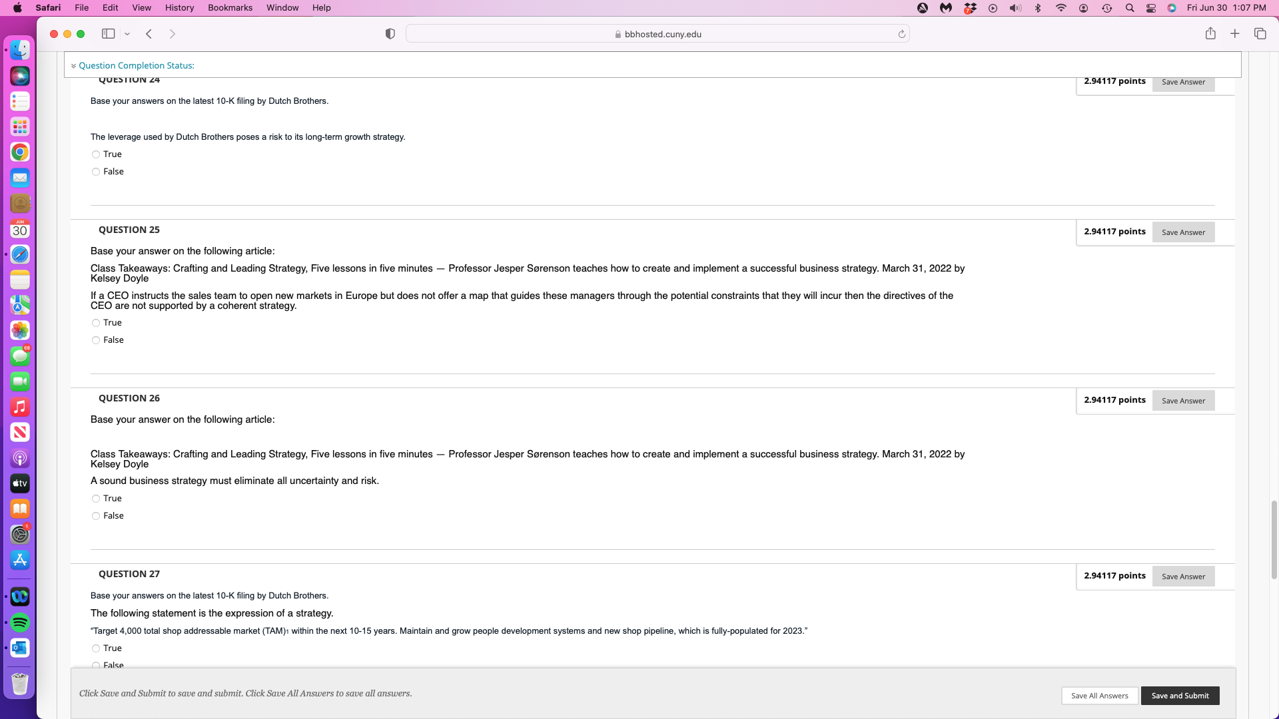Show the tab overview icon
The height and width of the screenshot is (719, 1279).
tap(1260, 34)
